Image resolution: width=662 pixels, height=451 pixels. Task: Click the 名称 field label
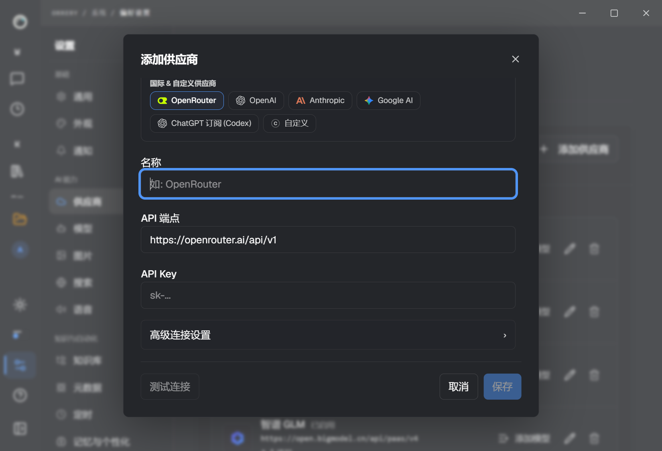tap(151, 162)
